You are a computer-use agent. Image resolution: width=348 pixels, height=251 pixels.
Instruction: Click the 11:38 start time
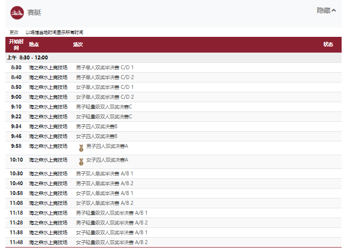point(16,232)
